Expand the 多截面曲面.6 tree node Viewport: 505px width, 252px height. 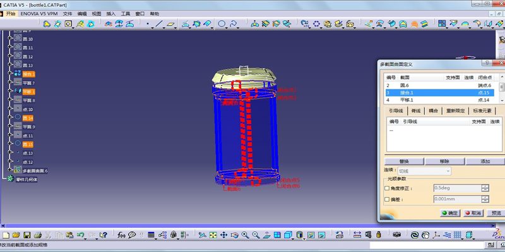(9, 170)
